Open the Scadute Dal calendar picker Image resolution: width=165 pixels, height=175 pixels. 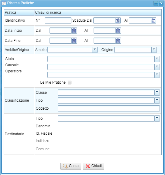pyautogui.click(x=118, y=20)
